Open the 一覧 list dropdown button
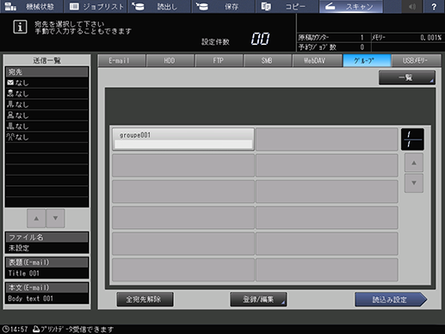445x334 pixels. (407, 77)
